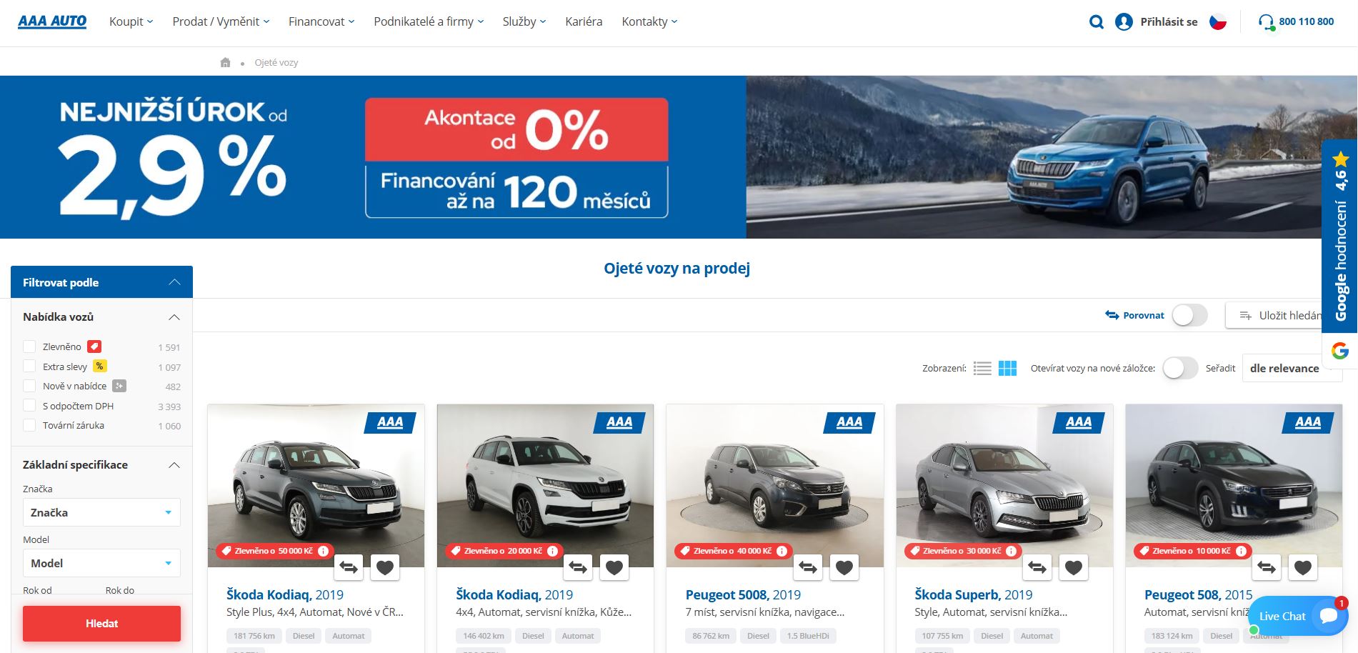Check the Zlevněno filter checkbox
The image size is (1358, 653).
tap(29, 347)
